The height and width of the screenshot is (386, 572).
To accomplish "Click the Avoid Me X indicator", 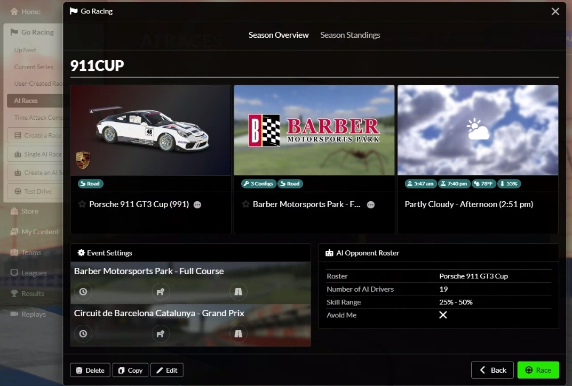I will tap(443, 315).
